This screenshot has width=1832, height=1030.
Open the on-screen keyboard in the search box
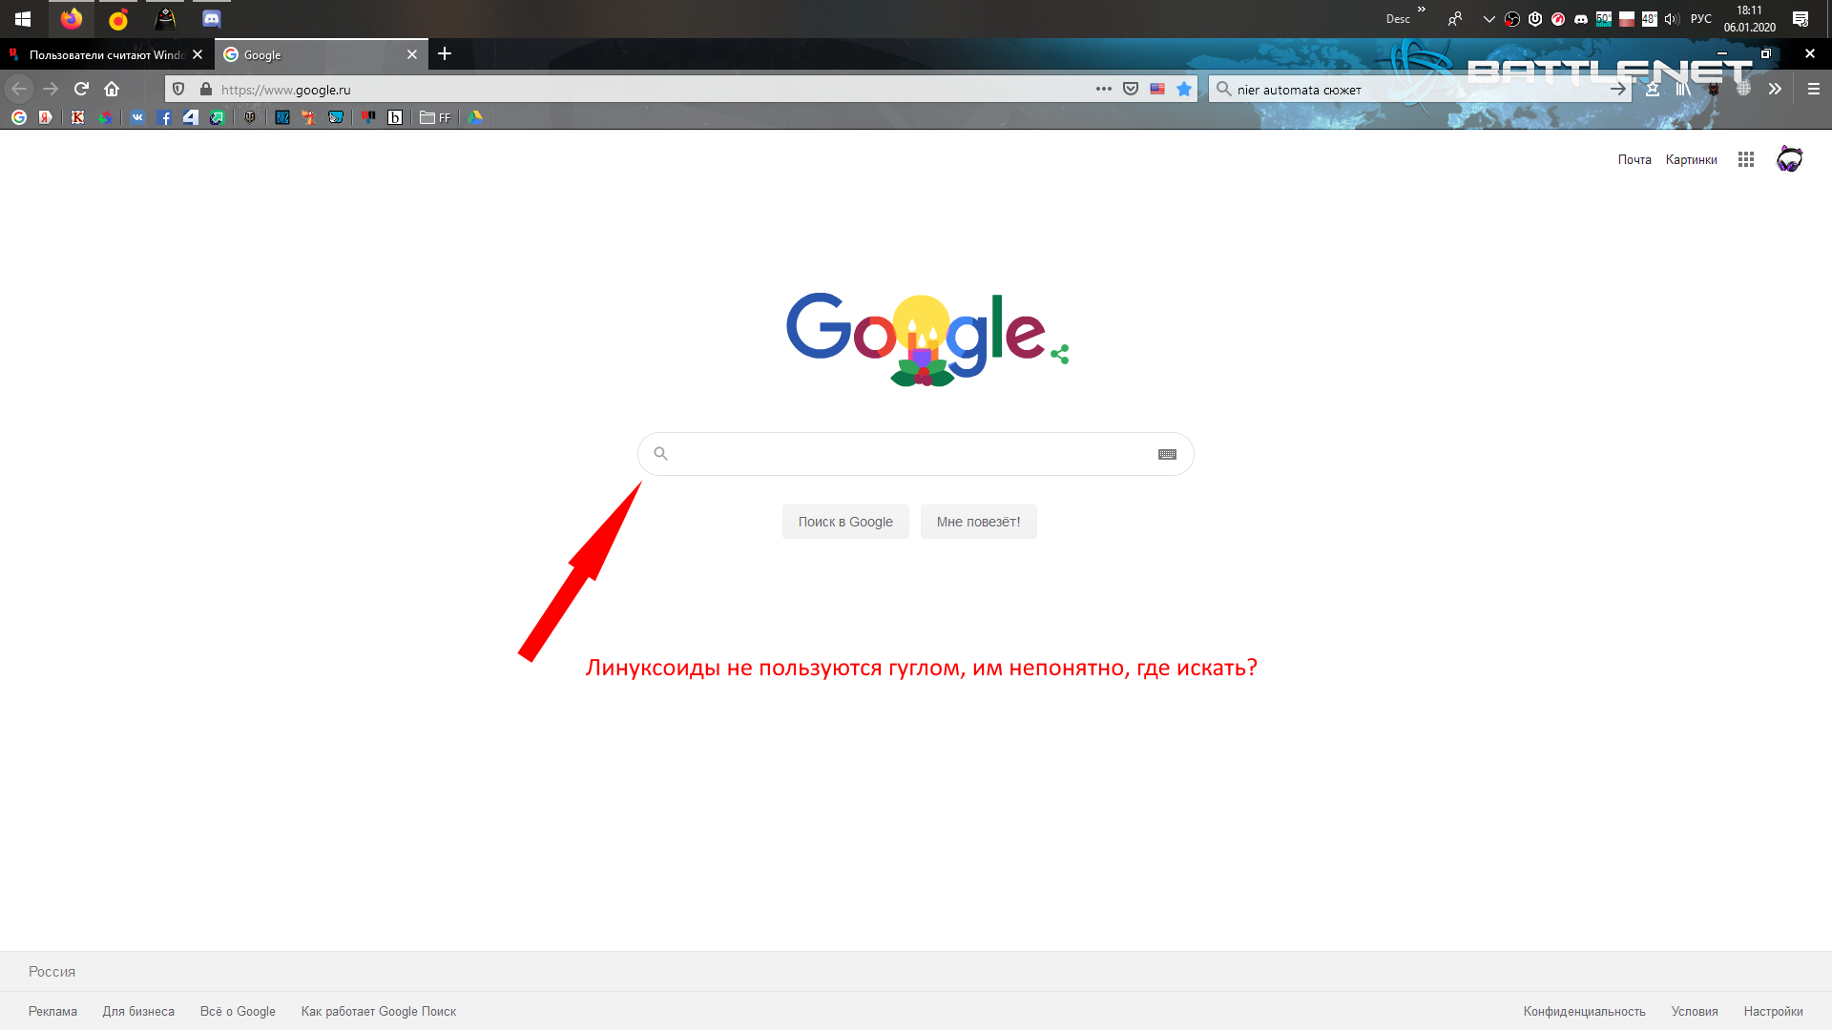[1167, 454]
